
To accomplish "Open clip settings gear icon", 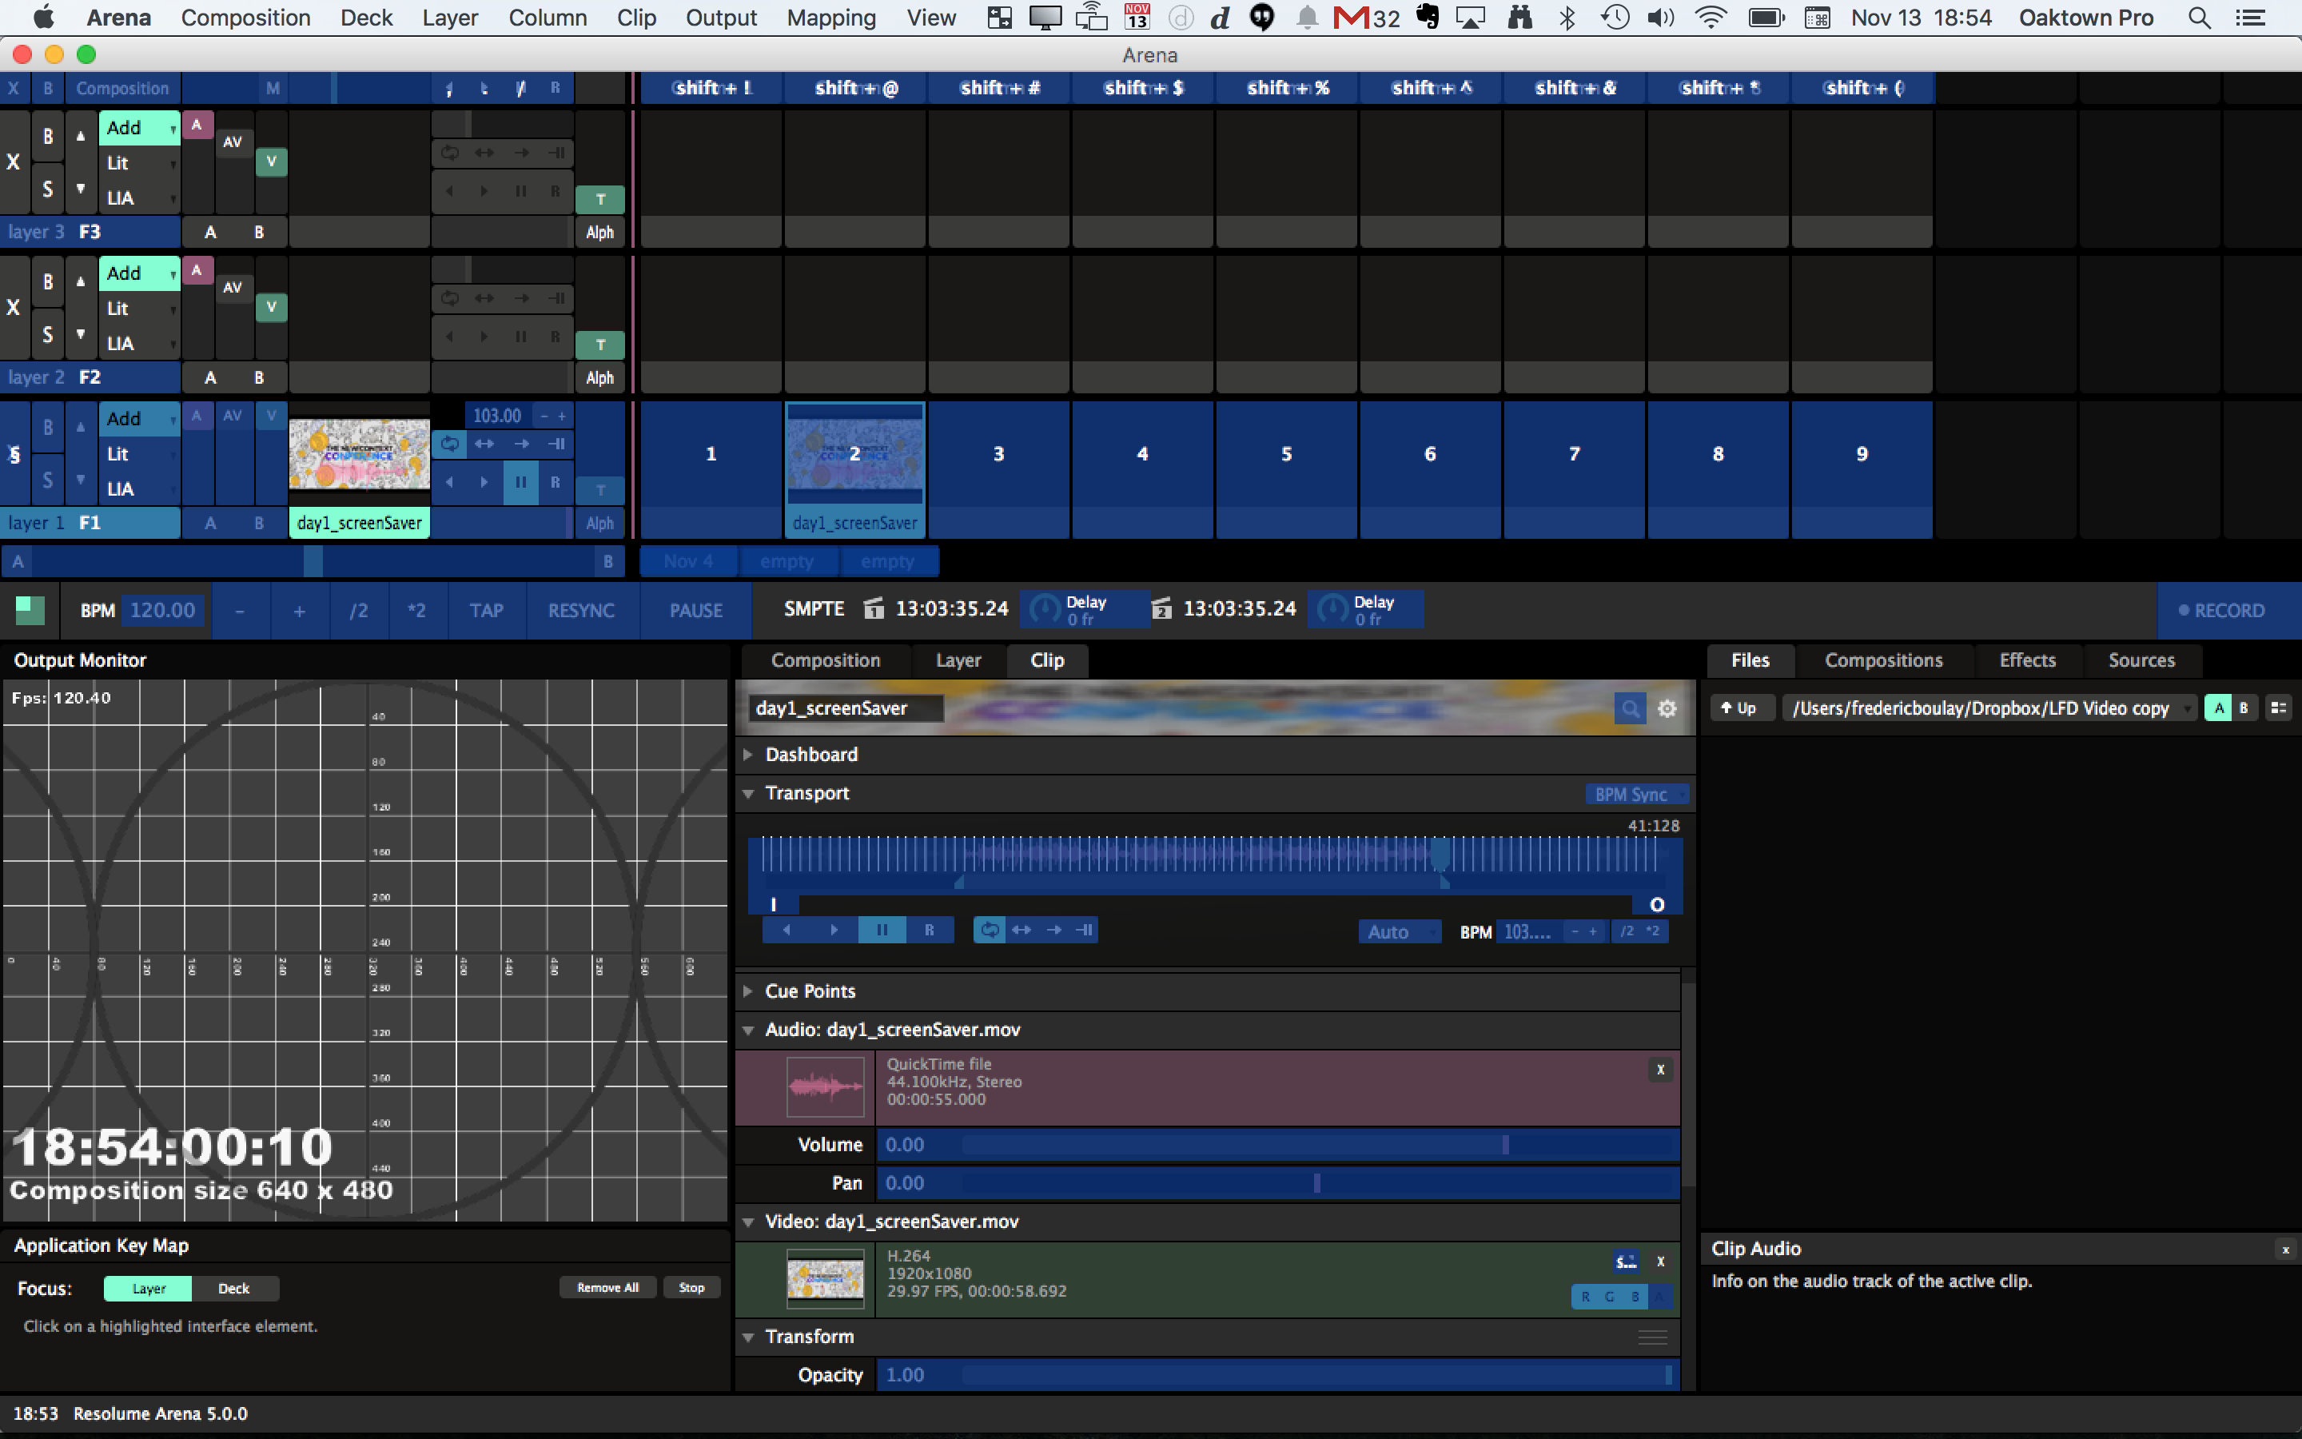I will pos(1667,708).
